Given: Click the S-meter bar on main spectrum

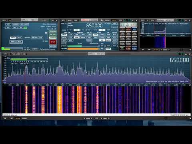Looking at the screenshot, I should [29, 59].
